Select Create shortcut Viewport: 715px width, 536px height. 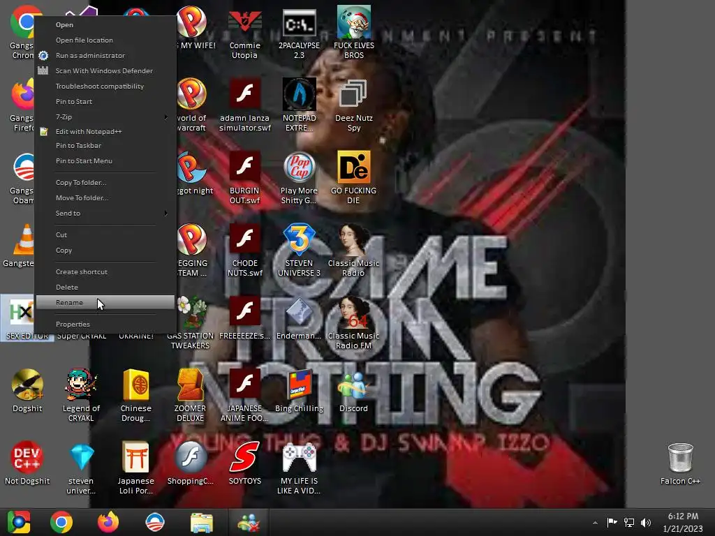(x=105, y=271)
